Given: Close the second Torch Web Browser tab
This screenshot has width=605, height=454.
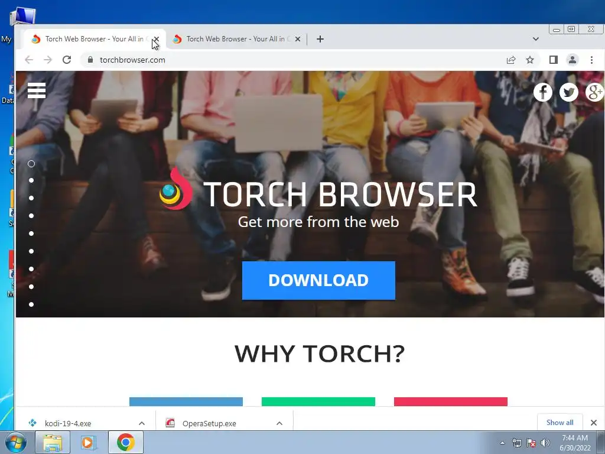Looking at the screenshot, I should pyautogui.click(x=298, y=39).
